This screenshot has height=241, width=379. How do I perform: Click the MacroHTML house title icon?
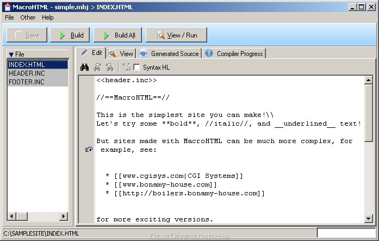click(8, 7)
